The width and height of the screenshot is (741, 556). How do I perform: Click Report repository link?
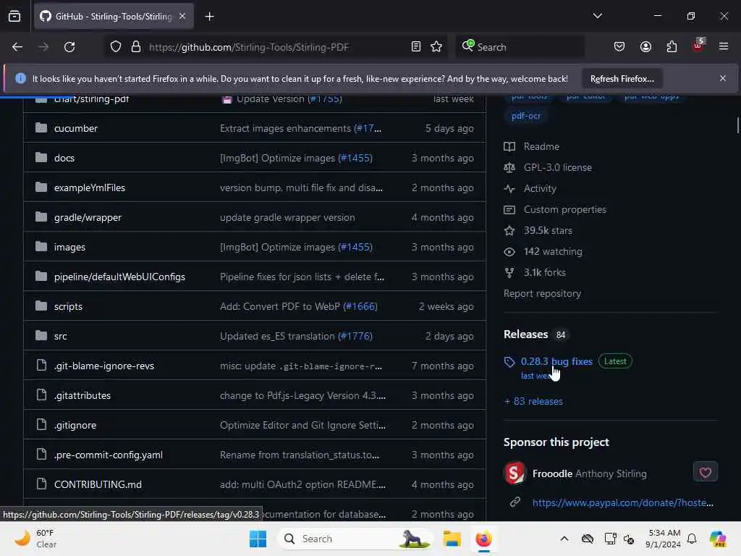(x=542, y=294)
